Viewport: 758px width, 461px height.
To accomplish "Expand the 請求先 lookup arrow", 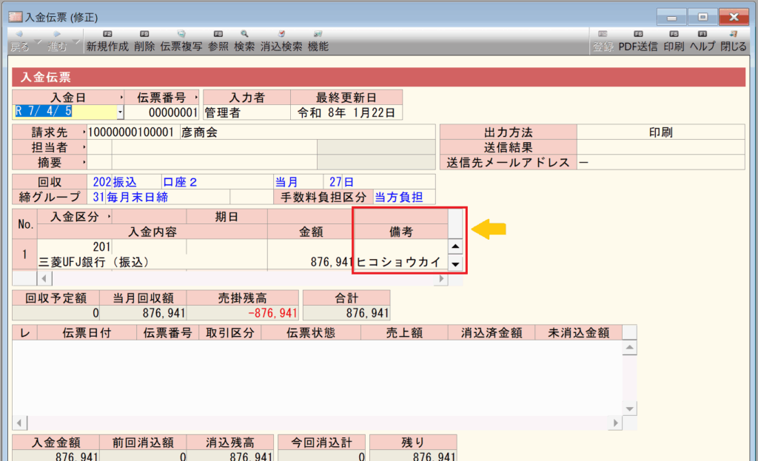I will point(84,132).
